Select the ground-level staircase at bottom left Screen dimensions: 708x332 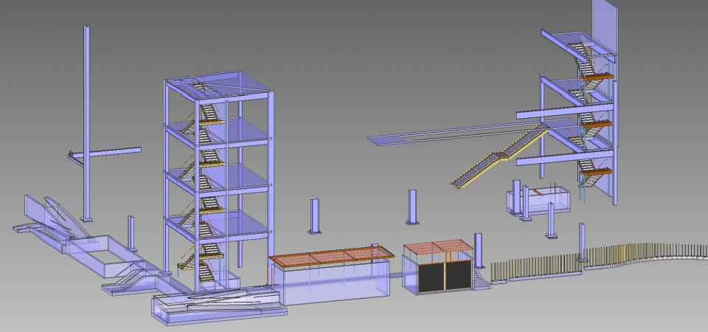pyautogui.click(x=129, y=280)
